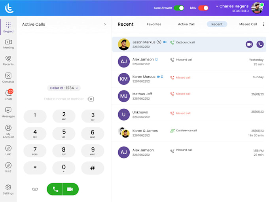This screenshot has width=269, height=202.
Task: Click Charles Hagens profile photo
Action: (257, 8)
